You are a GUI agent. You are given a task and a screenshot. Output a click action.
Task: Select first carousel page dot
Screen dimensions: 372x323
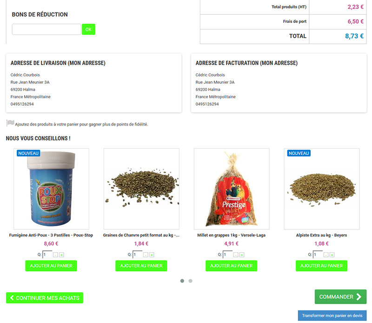click(x=182, y=281)
